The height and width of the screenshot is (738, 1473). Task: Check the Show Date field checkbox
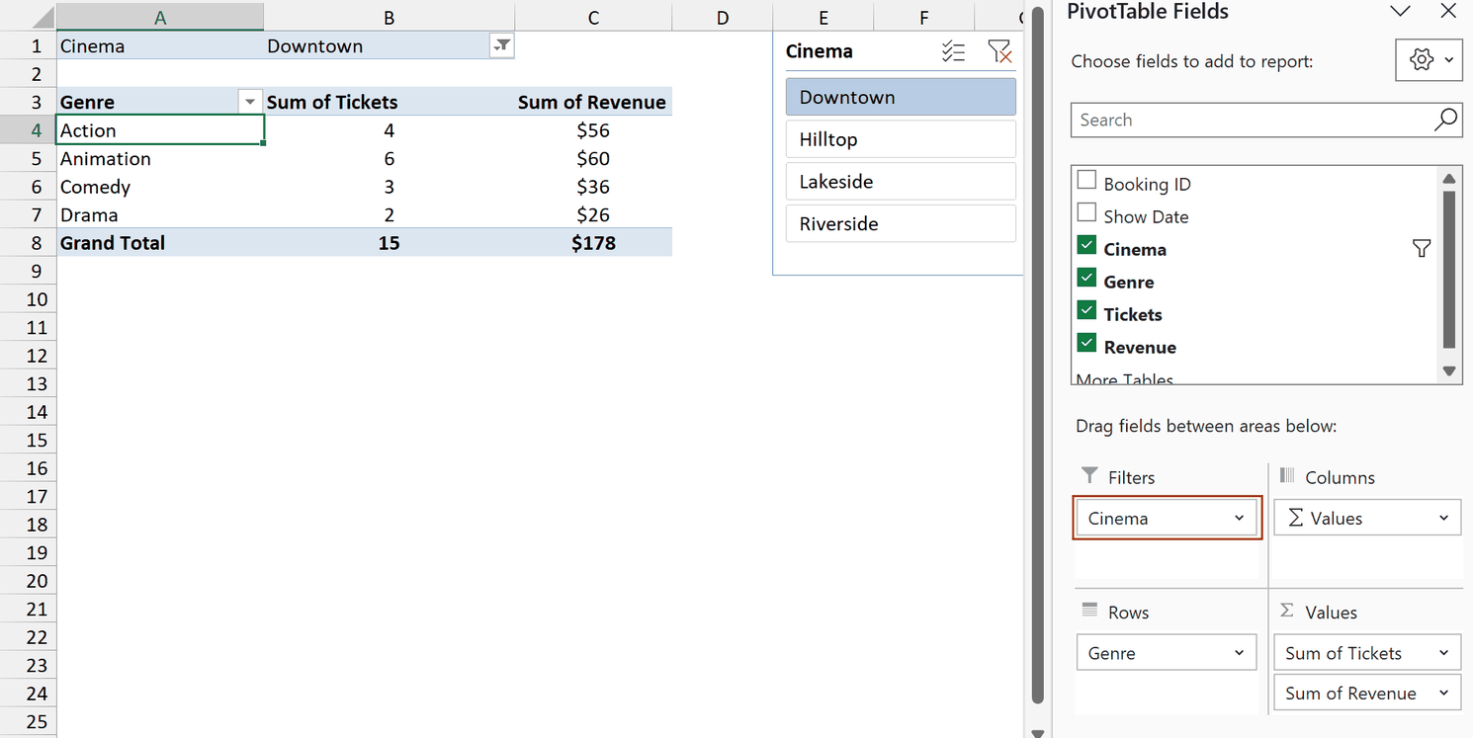tap(1086, 213)
